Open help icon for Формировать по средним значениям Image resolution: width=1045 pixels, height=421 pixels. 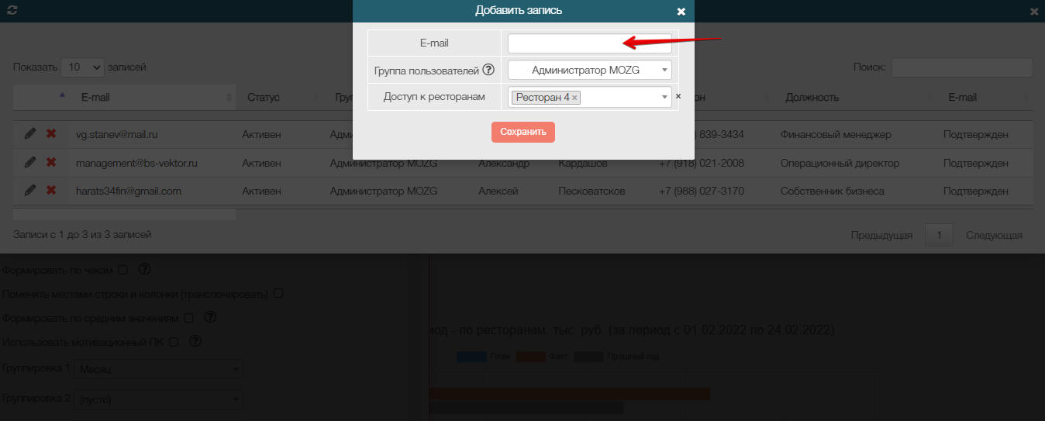tap(210, 318)
